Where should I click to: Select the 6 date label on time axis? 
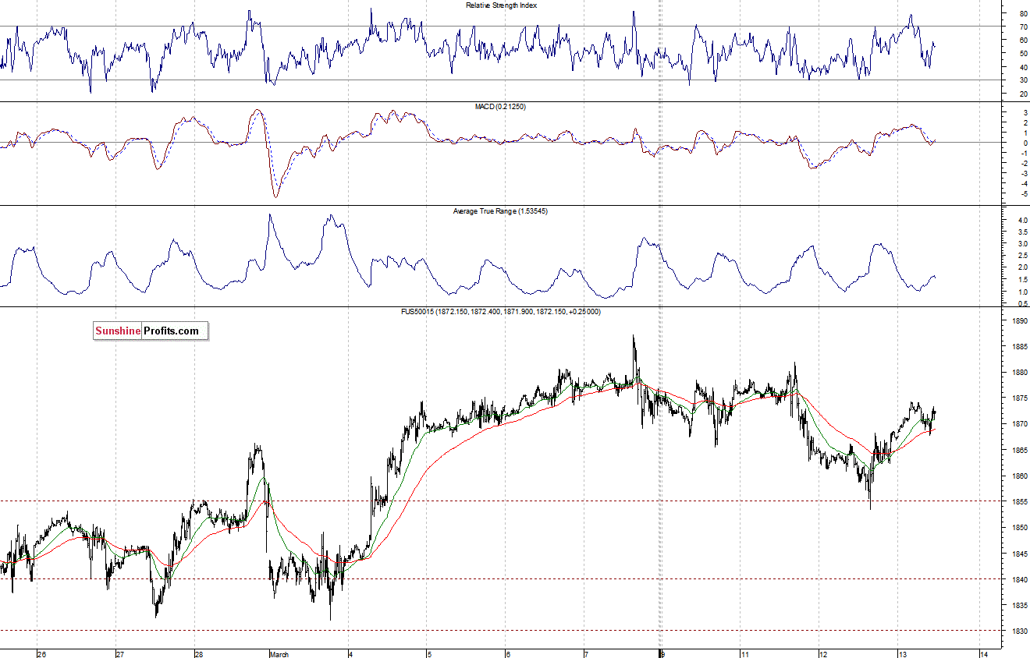(507, 654)
